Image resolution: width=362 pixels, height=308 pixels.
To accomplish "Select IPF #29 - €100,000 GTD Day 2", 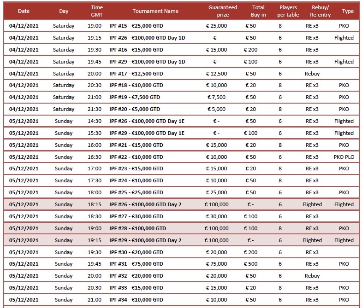I will pyautogui.click(x=145, y=241).
